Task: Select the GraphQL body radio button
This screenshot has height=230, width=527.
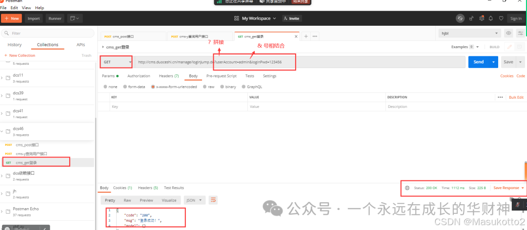Action: pos(243,87)
